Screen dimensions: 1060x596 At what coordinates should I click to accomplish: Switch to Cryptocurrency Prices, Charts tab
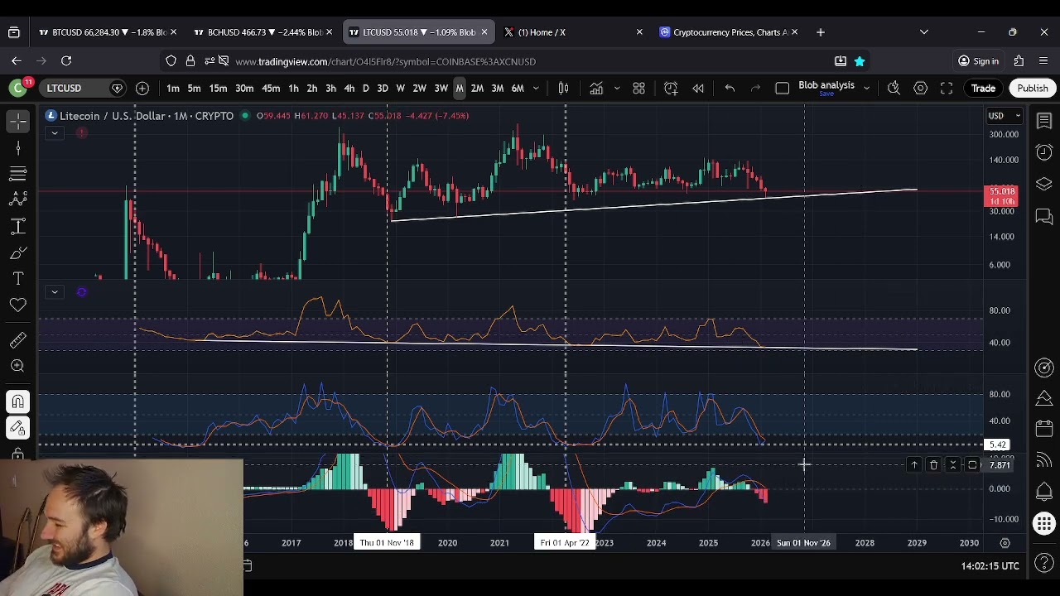[727, 32]
